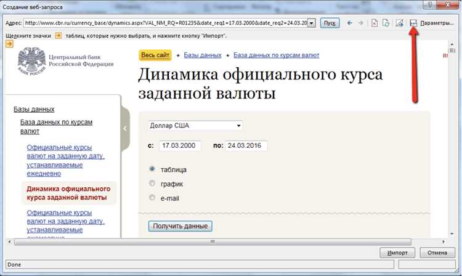The height and width of the screenshot is (276, 462).
Task: Click the Done status bar text
Action: coord(14,264)
